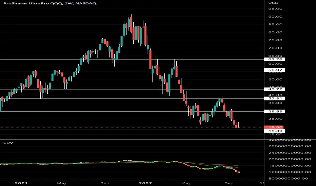Click the May label after 2022 on time axis
This screenshot has height=186, width=316.
pyautogui.click(x=186, y=183)
